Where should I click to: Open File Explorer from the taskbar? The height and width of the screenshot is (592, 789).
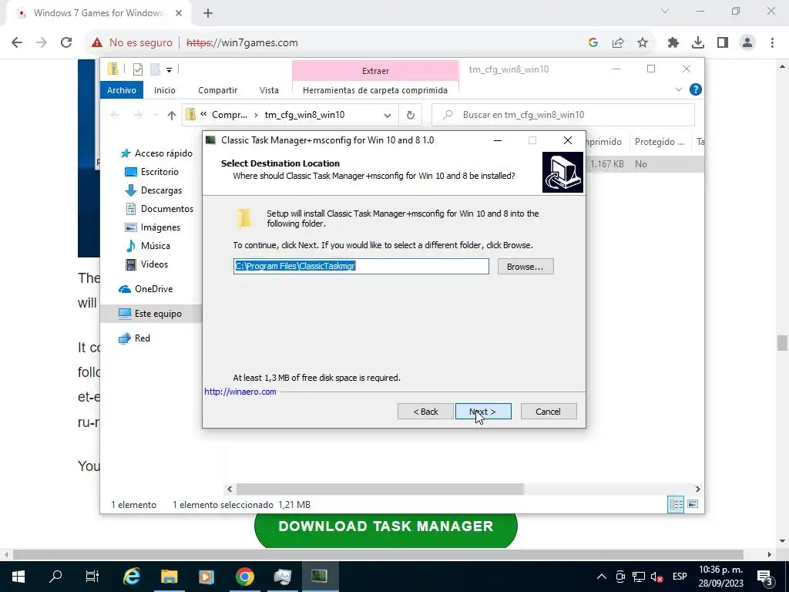(x=169, y=577)
